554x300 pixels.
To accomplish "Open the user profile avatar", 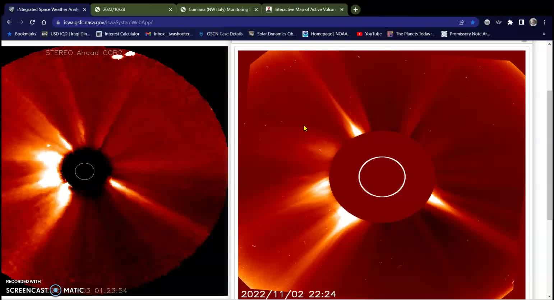I will pos(533,22).
